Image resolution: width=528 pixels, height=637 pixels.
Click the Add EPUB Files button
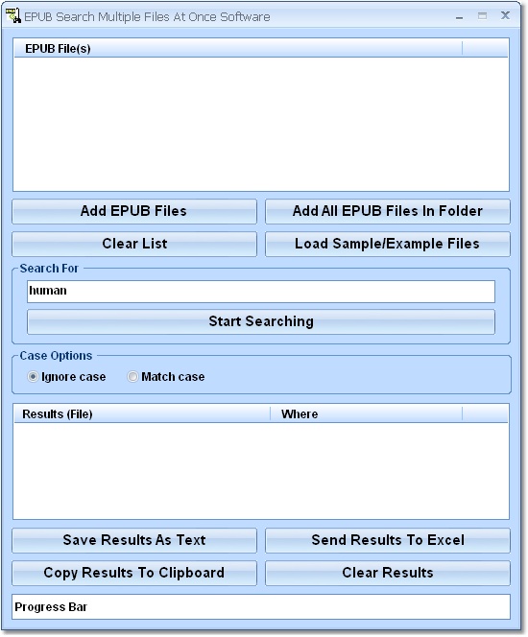134,211
